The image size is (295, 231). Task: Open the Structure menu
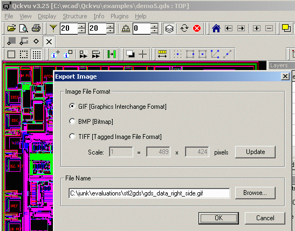coord(75,16)
